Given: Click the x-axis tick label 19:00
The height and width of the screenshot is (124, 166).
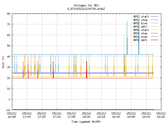Looking at the screenshot, I should tap(146, 117).
